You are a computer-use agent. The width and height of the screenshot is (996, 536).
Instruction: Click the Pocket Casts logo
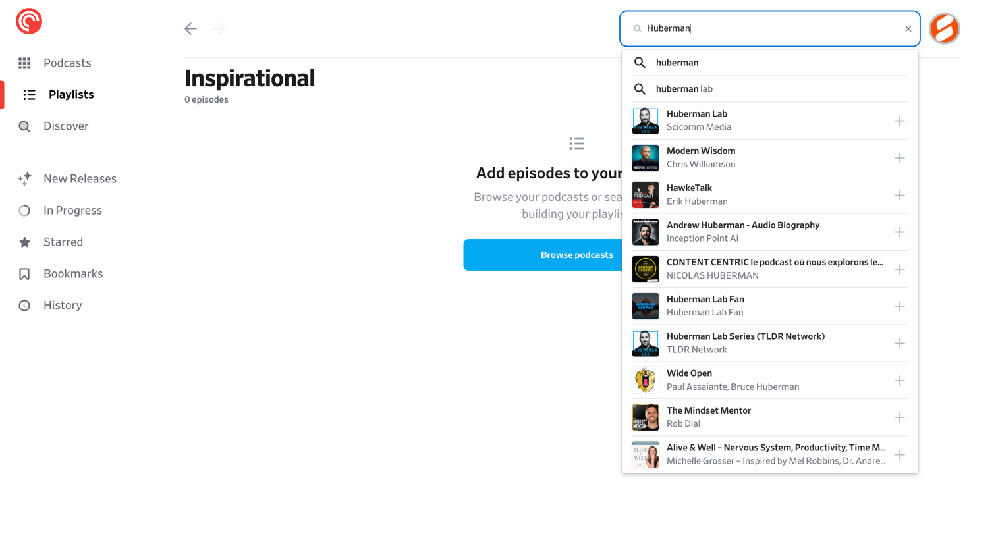point(29,21)
